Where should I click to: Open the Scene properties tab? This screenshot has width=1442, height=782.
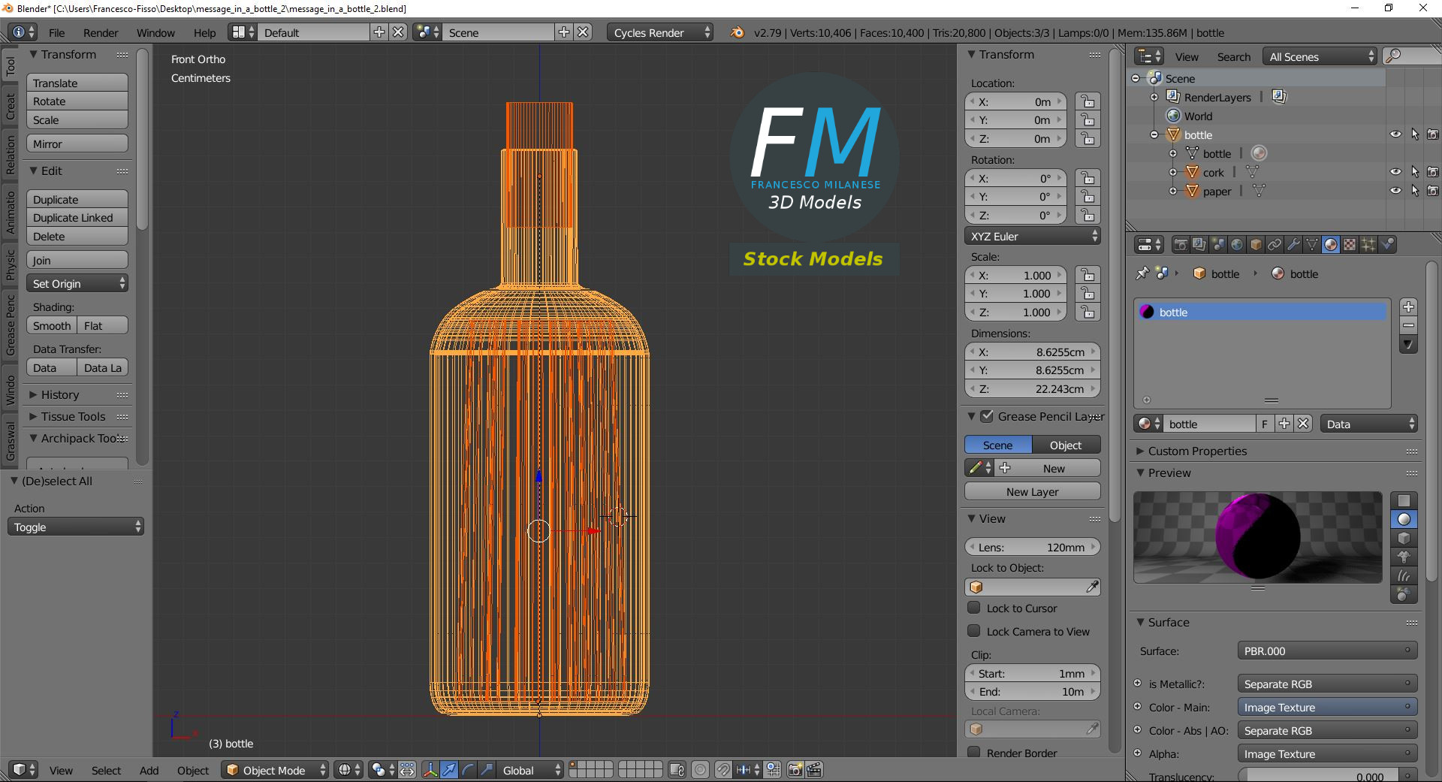[x=1218, y=245]
